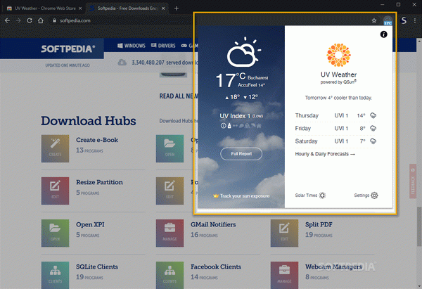Click the Friday forecast row
The image size is (422, 289).
pyautogui.click(x=335, y=129)
